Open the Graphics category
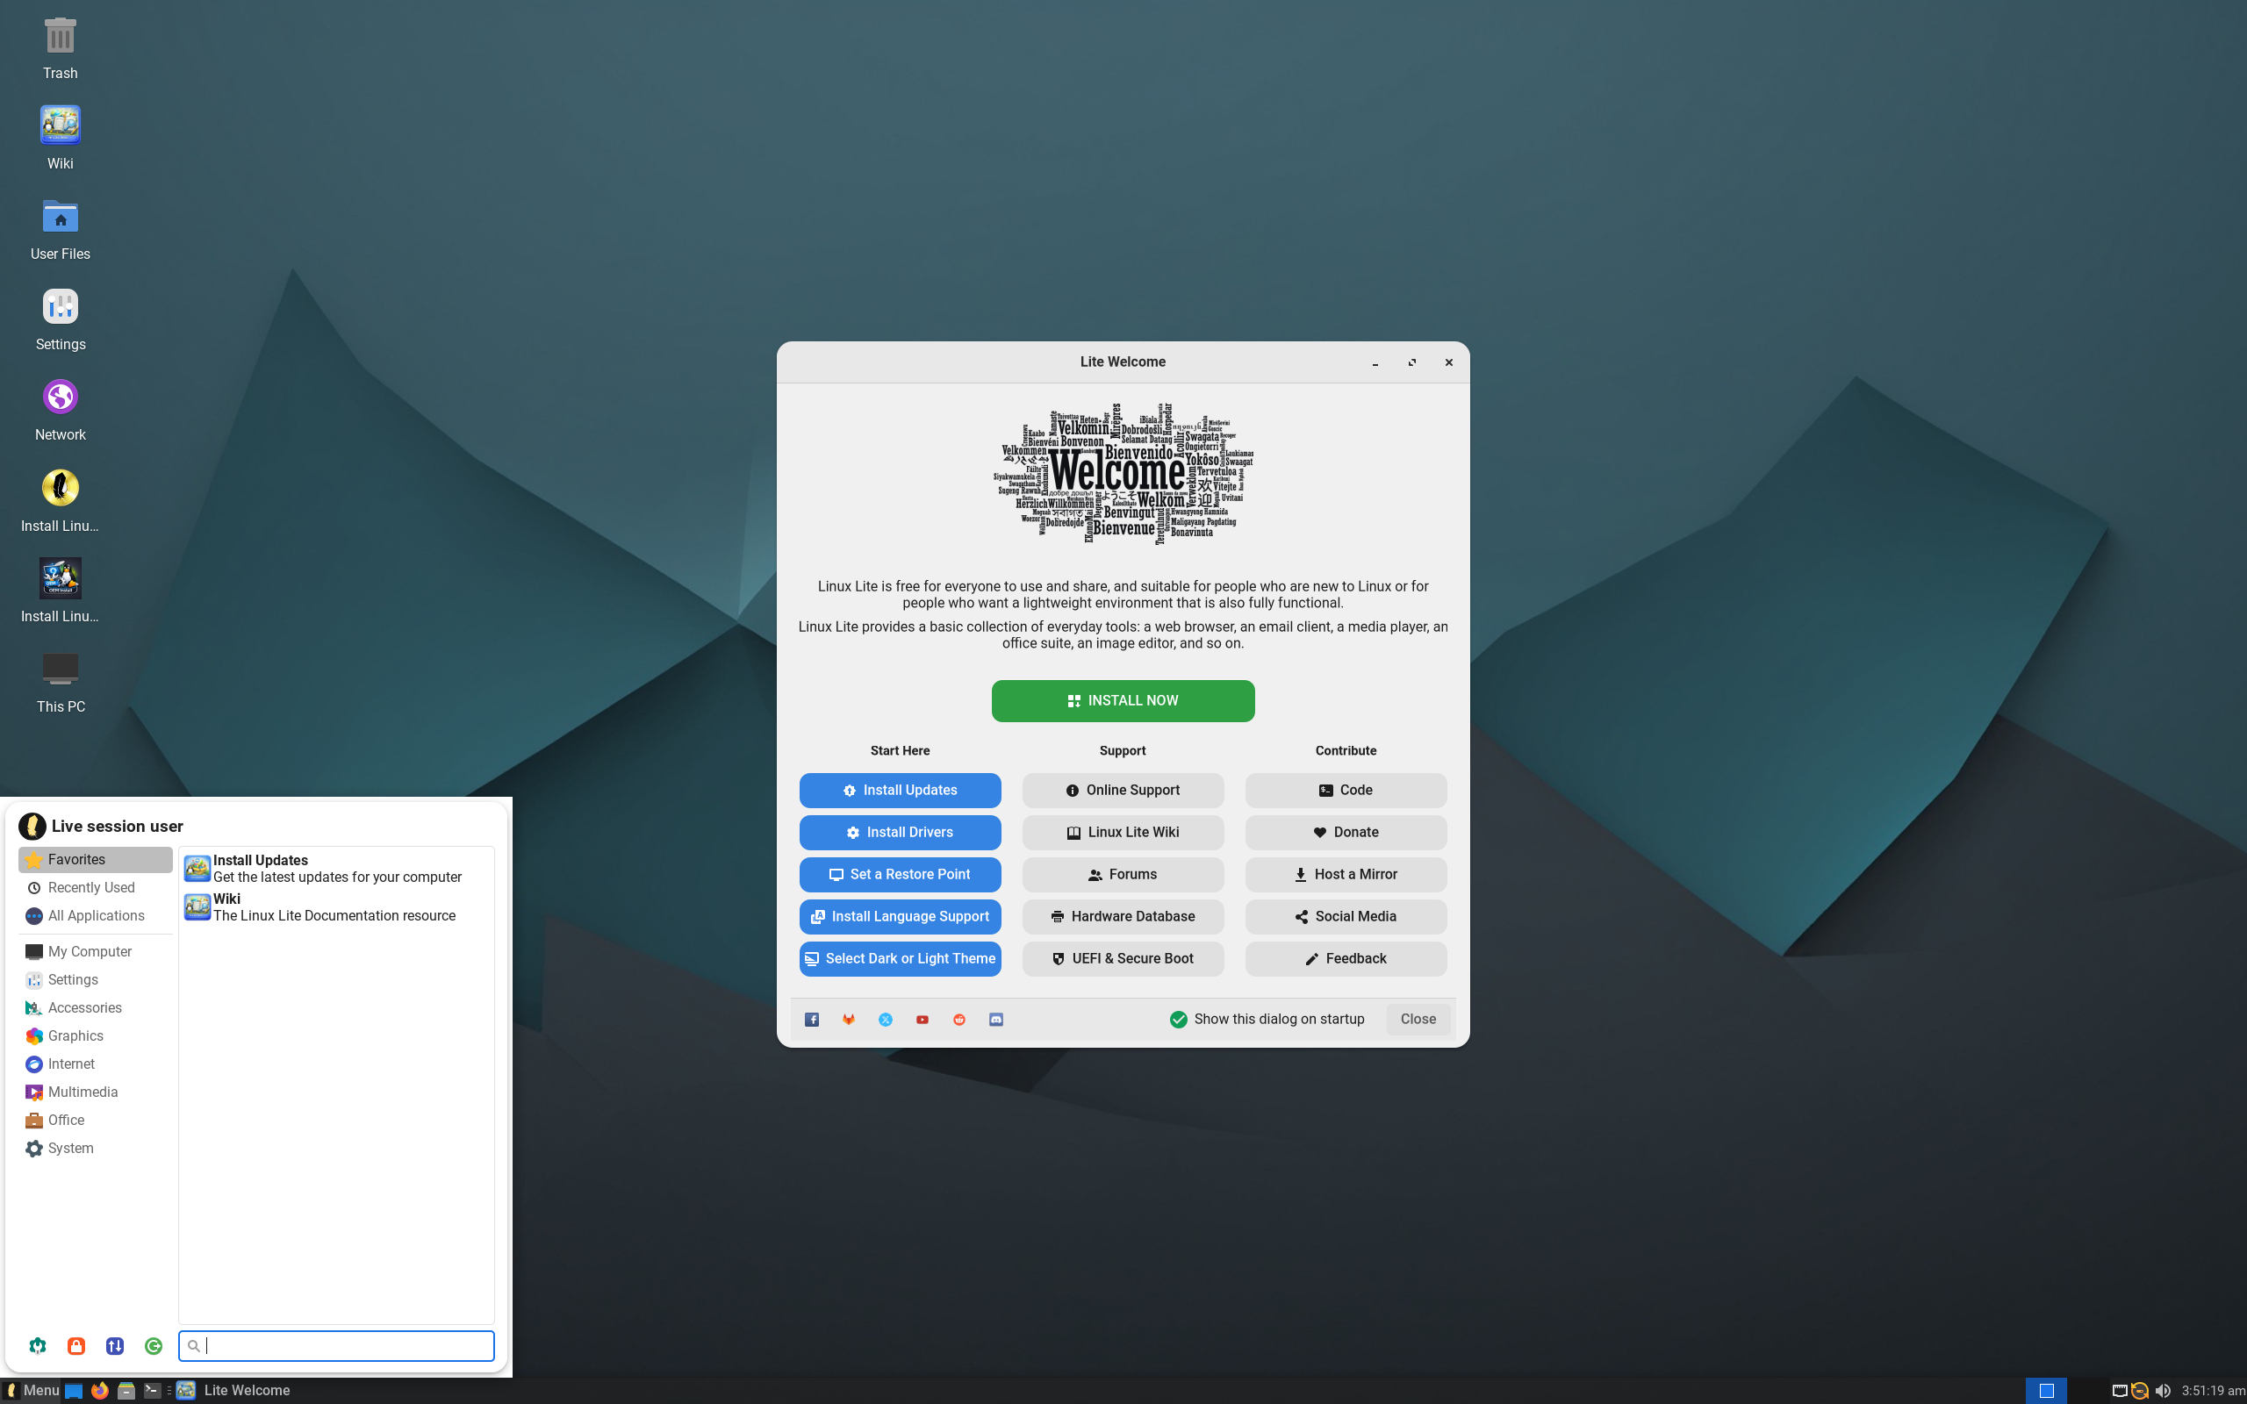This screenshot has width=2247, height=1404. (x=96, y=1035)
